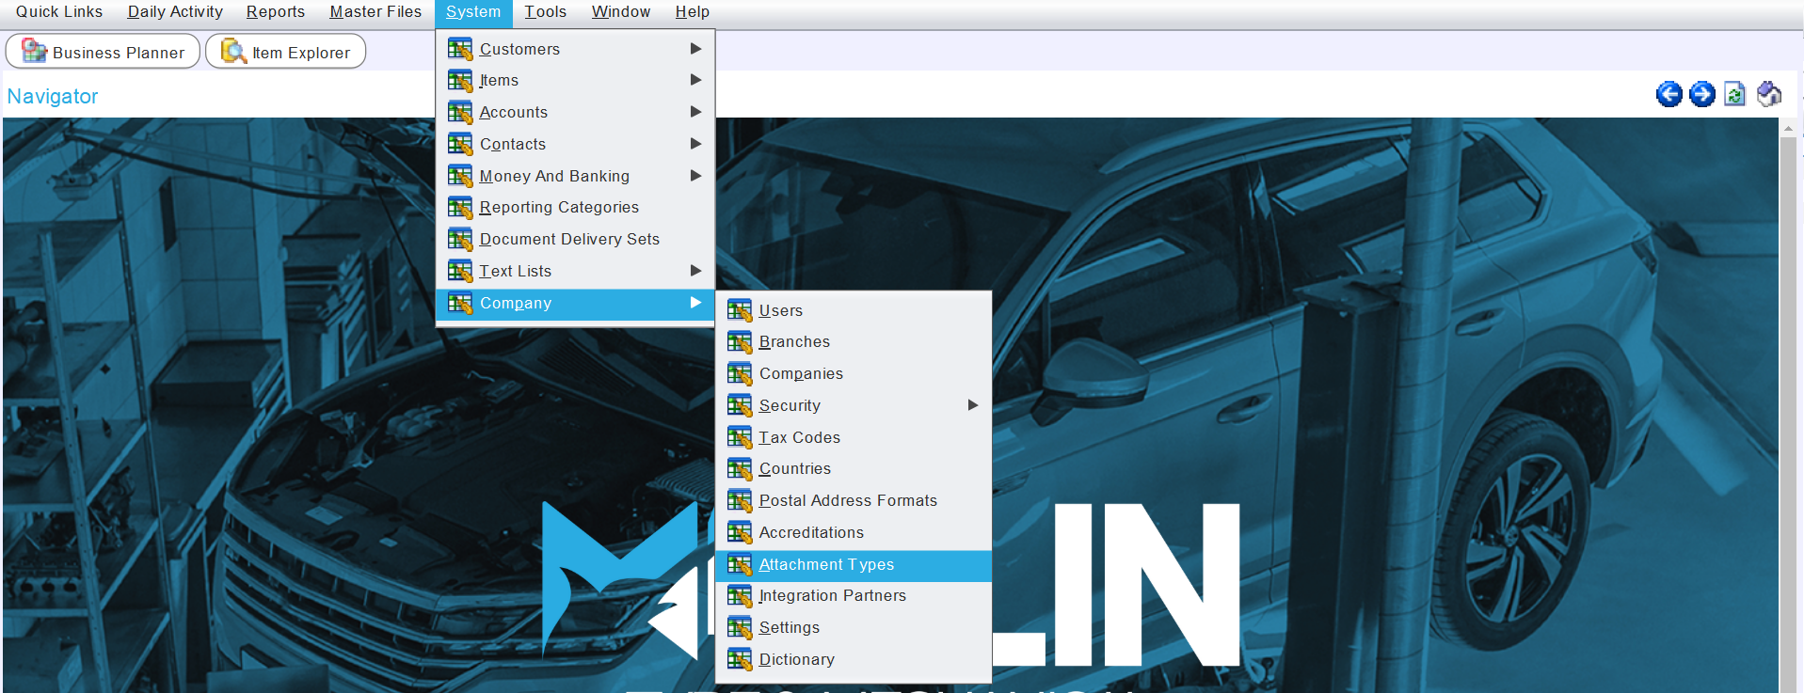Click the icon beside Tax Codes entry
The height and width of the screenshot is (693, 1804).
click(740, 437)
